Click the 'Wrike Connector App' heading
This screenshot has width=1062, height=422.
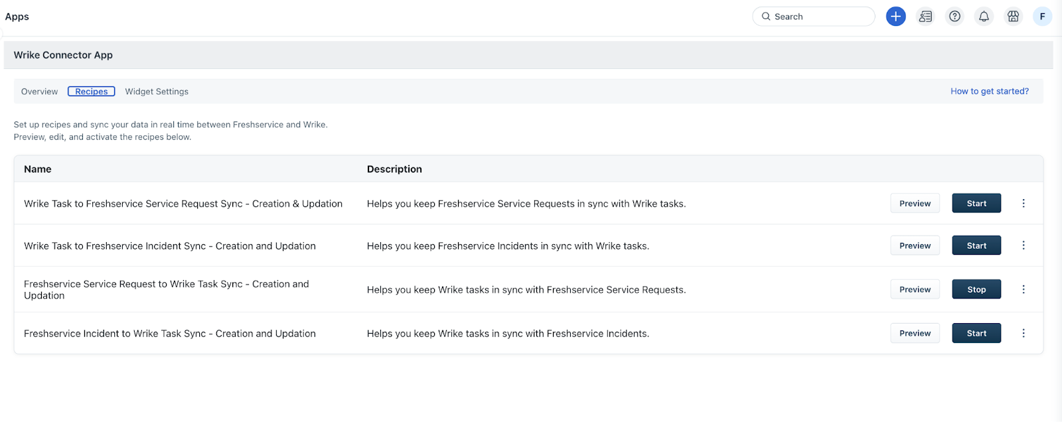click(63, 55)
